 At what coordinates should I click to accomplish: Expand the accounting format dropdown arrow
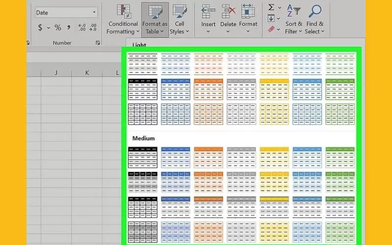(x=49, y=28)
